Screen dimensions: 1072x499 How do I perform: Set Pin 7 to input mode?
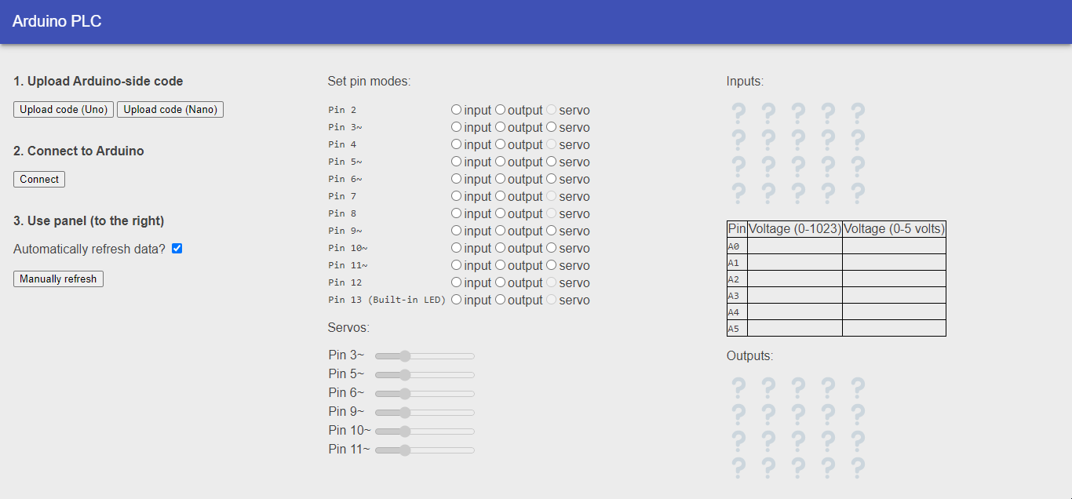click(456, 196)
